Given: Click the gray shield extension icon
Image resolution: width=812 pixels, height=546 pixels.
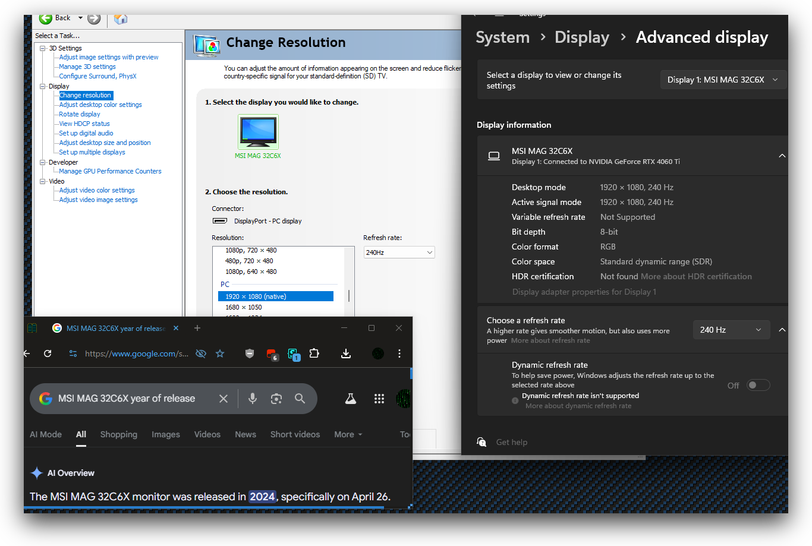Looking at the screenshot, I should 250,354.
